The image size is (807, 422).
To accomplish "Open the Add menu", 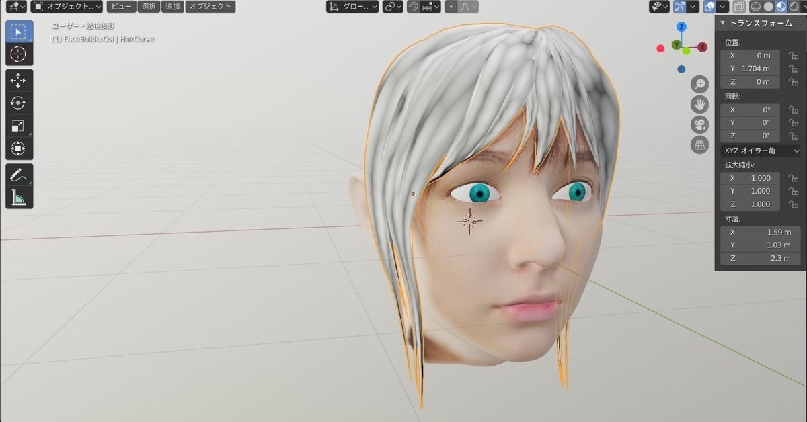I will click(x=173, y=7).
